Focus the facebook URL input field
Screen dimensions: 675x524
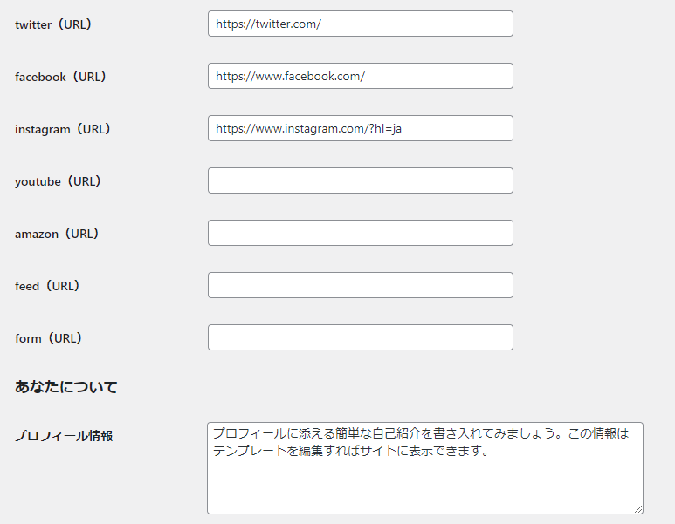click(x=361, y=76)
